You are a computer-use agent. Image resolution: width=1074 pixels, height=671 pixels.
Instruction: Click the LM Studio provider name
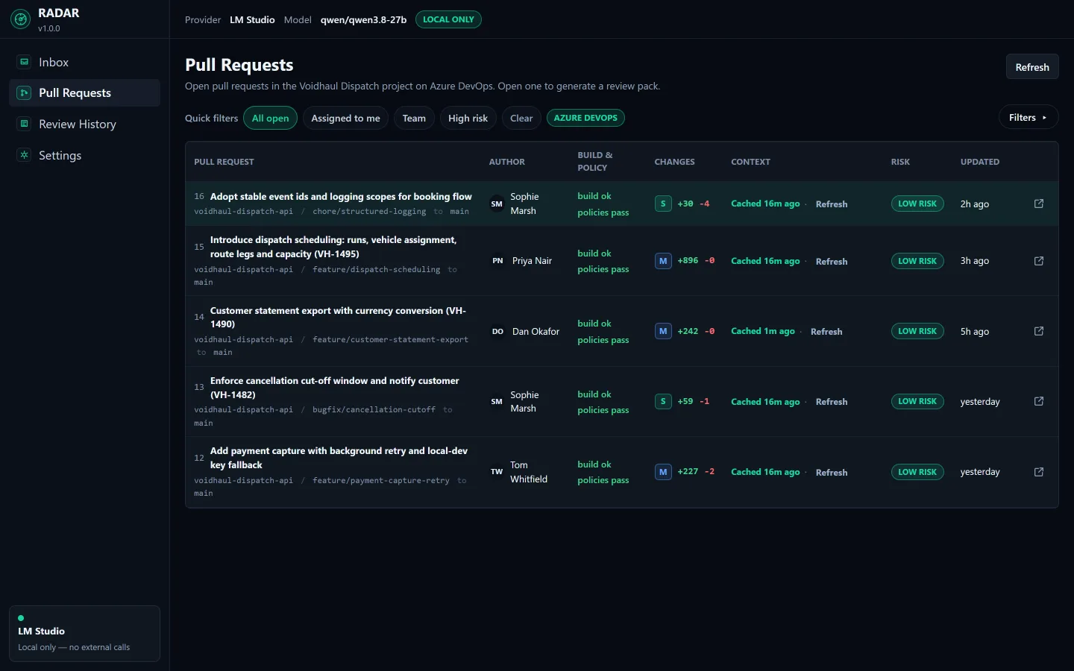252,20
